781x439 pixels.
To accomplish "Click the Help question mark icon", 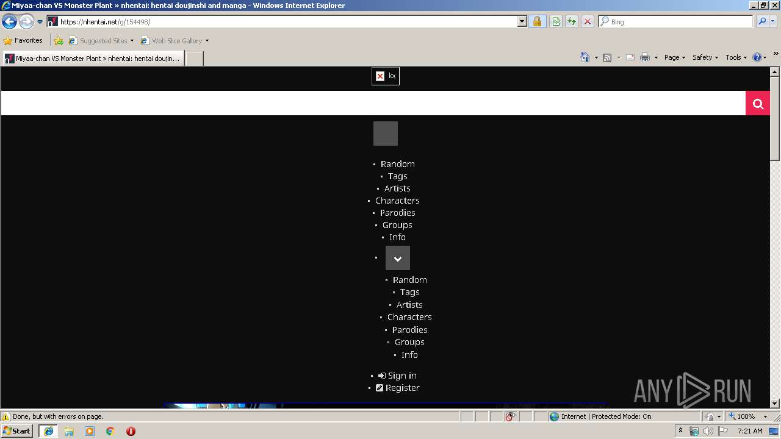I will [757, 57].
